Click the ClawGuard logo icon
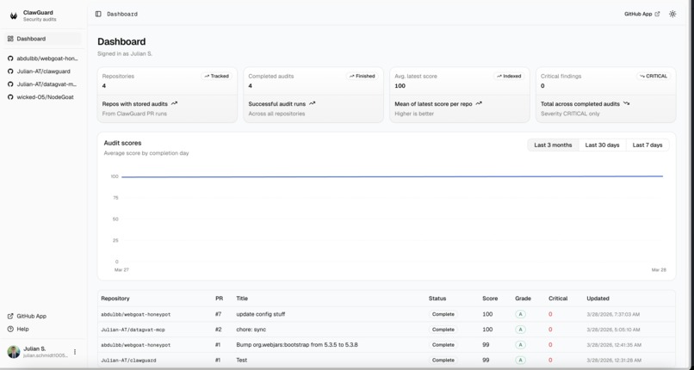Viewport: 694px width, 370px height. coord(14,15)
